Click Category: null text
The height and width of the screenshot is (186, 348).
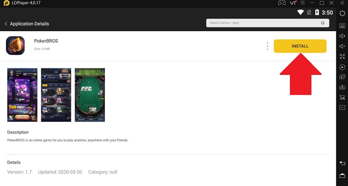pos(103,172)
